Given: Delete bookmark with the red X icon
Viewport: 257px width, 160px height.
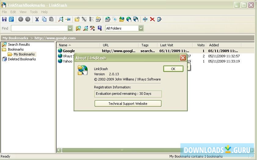Looking at the screenshot, I should pos(152,19).
